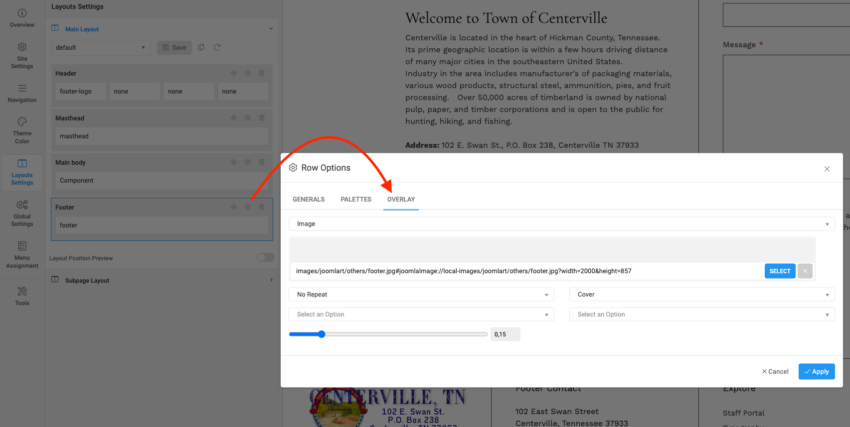Collapse the Main Layout section
The image size is (850, 427).
coord(271,29)
